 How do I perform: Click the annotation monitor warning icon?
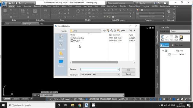pos(178,99)
